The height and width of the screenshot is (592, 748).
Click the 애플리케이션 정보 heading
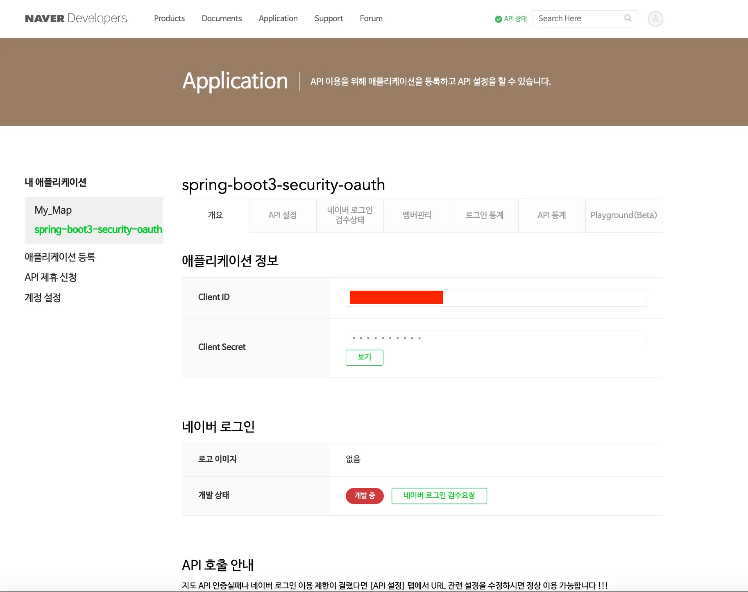[230, 261]
